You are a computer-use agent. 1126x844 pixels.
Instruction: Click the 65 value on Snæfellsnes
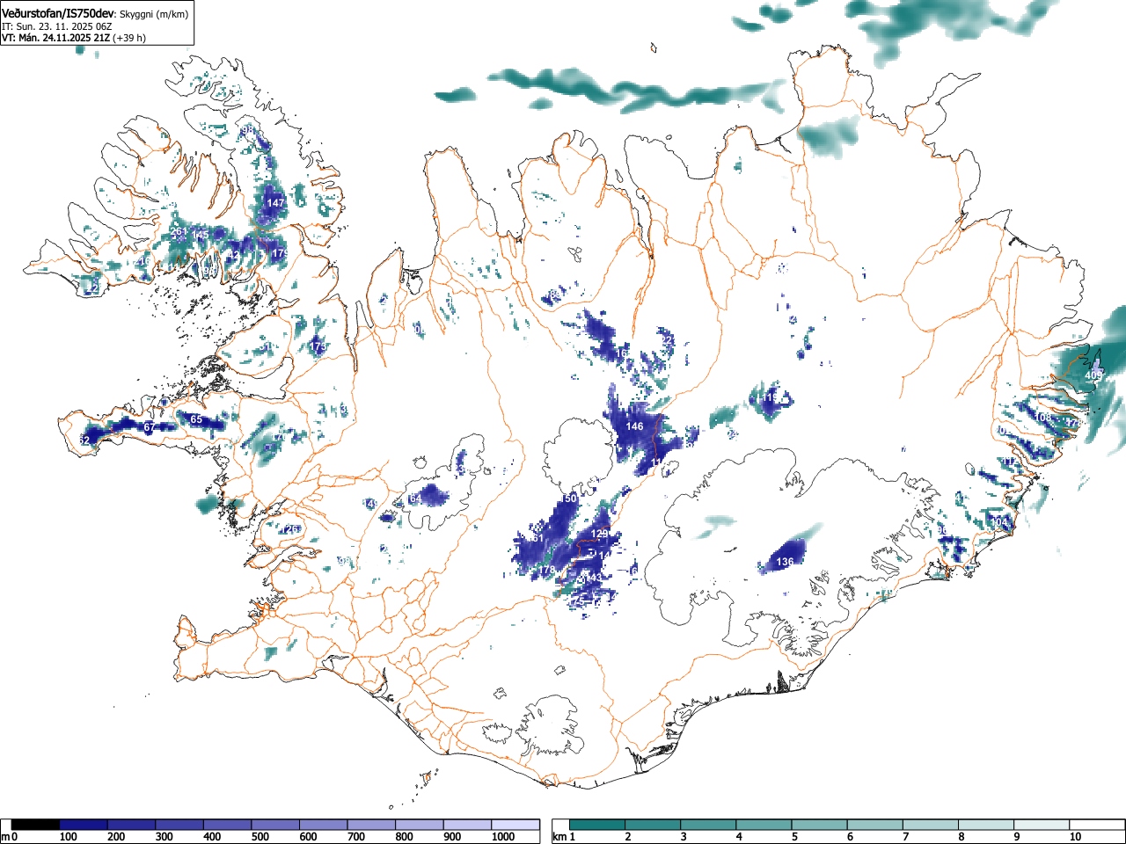(196, 419)
